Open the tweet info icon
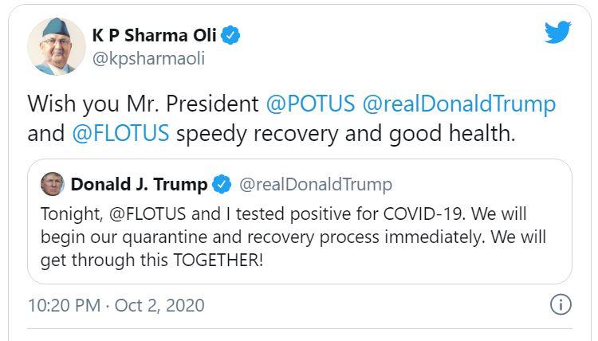This screenshot has height=341, width=598. (x=561, y=304)
